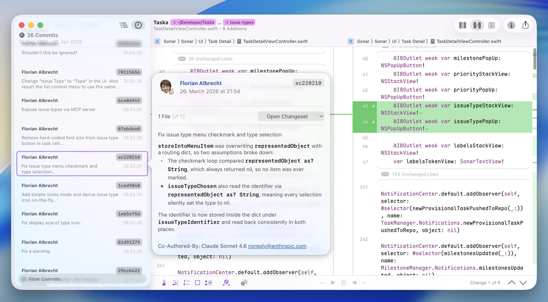Click the info inspector button
Screen dimensions: 548x302
[511, 25]
